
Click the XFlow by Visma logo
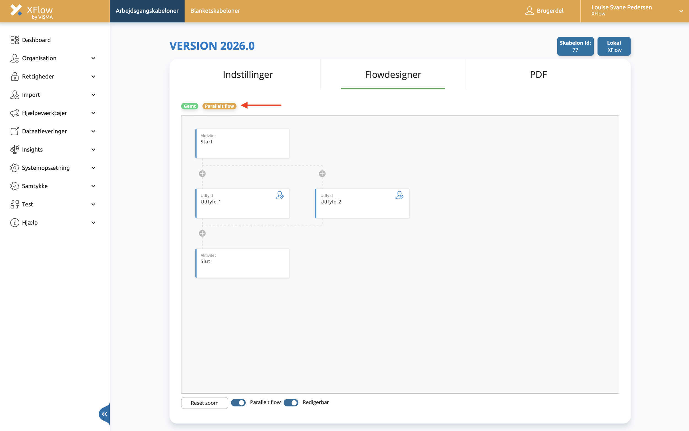point(32,11)
